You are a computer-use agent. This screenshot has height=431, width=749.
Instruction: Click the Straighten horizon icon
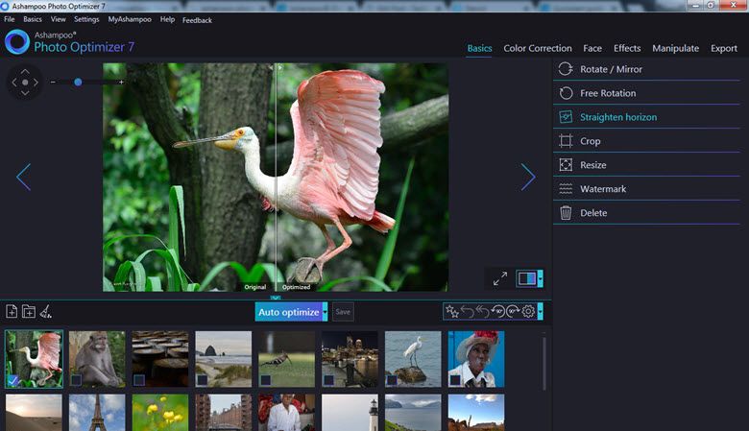[566, 117]
